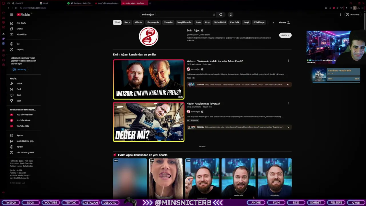Image resolution: width=366 pixels, height=206 pixels.
Task: Select the Göbeklitepe filter chip
Action: click(259, 22)
